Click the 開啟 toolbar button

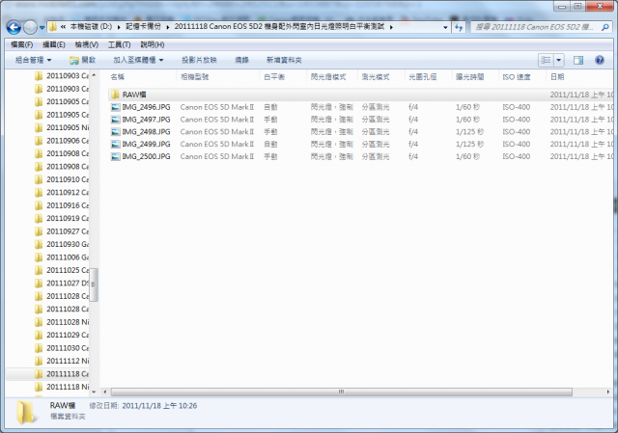(x=83, y=60)
